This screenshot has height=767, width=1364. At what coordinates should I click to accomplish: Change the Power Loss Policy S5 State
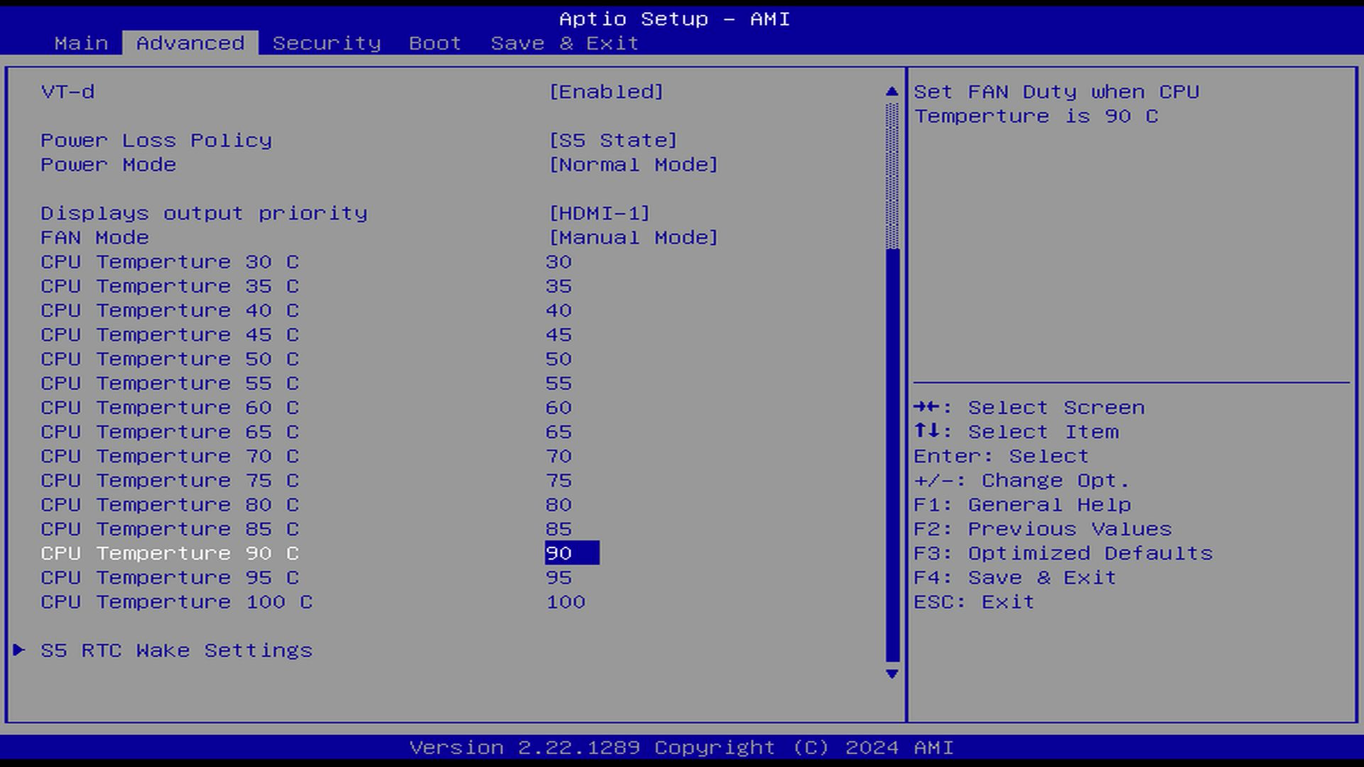(x=613, y=141)
